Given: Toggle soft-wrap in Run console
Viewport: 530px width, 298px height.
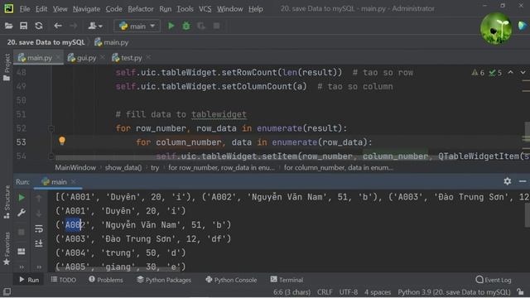Looking at the screenshot, I should click(x=39, y=228).
